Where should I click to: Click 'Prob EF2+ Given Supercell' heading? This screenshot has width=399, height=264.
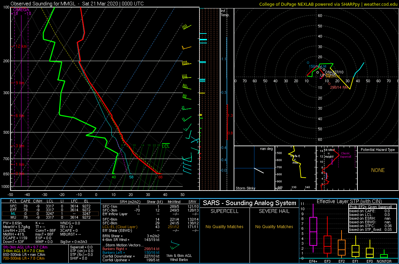point(371,207)
